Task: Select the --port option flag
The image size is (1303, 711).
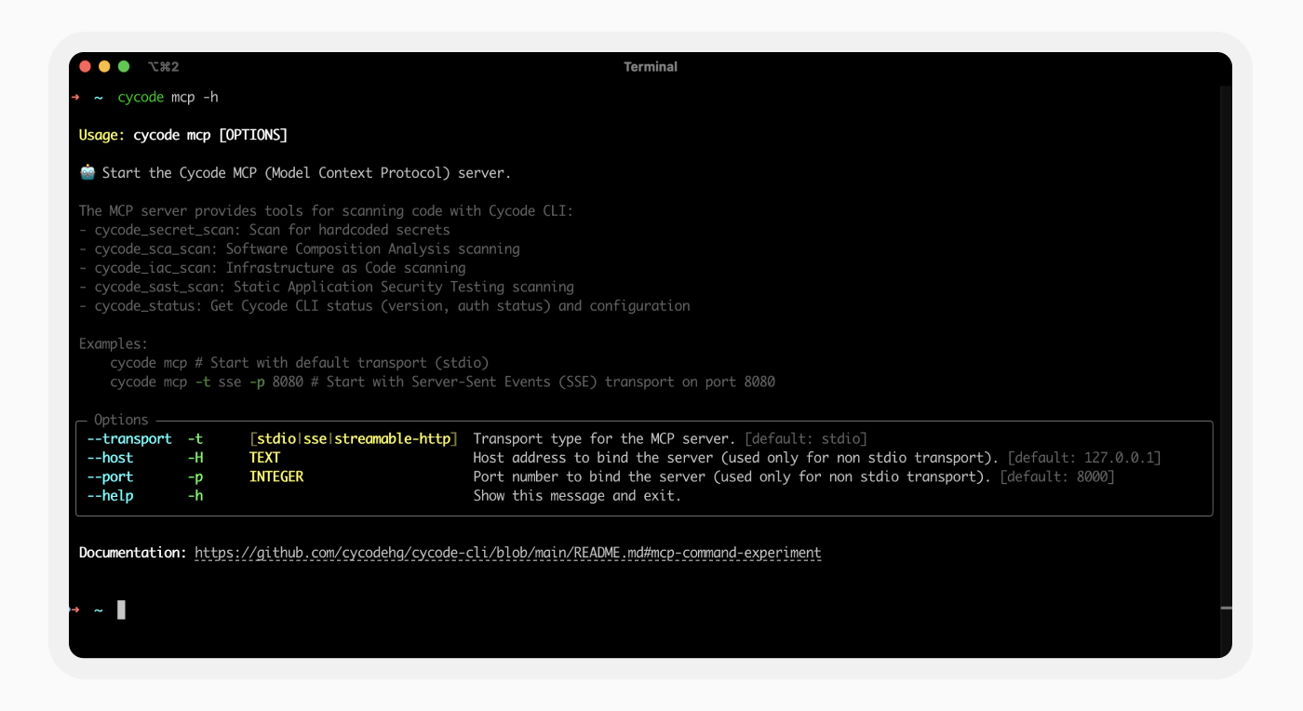Action: (110, 476)
